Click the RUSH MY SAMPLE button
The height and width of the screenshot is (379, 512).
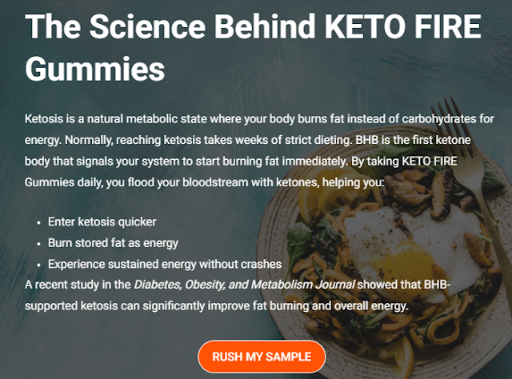pos(262,357)
